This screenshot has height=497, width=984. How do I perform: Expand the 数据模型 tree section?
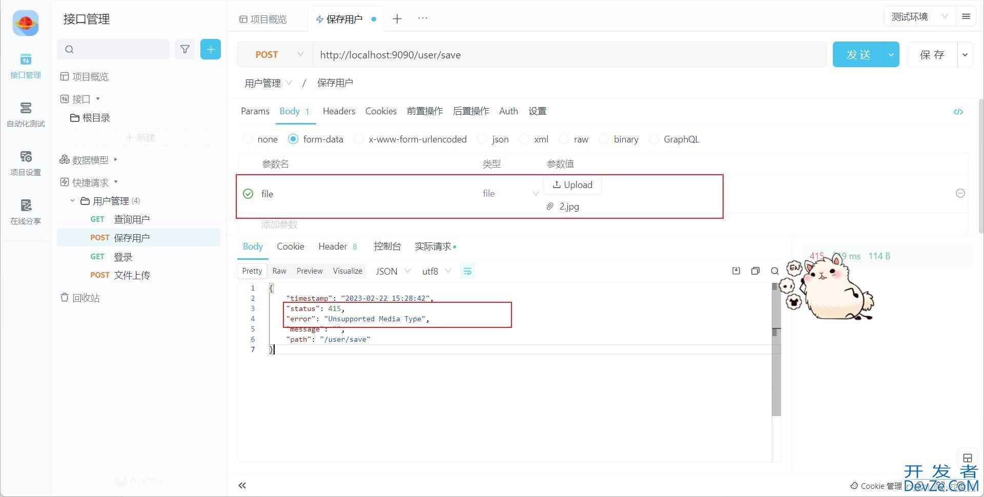(115, 160)
